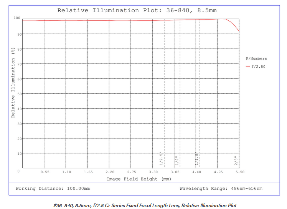
Task: Click the 50 y-axis tick label
Action: point(18,94)
